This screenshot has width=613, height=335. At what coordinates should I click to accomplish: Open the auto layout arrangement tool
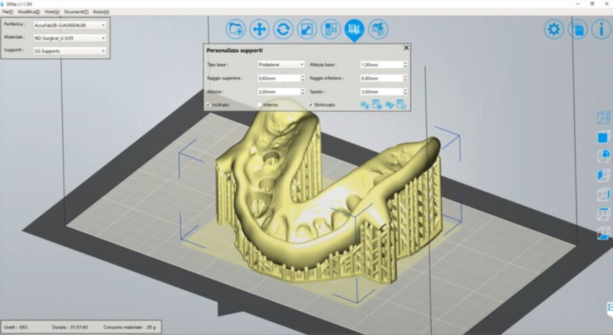click(x=331, y=29)
